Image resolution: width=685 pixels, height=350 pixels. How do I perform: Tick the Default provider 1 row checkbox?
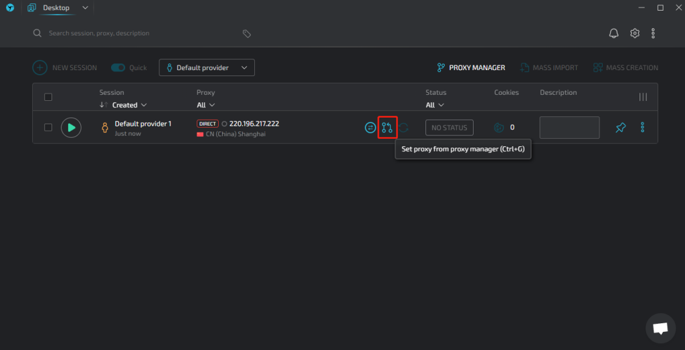coord(48,128)
